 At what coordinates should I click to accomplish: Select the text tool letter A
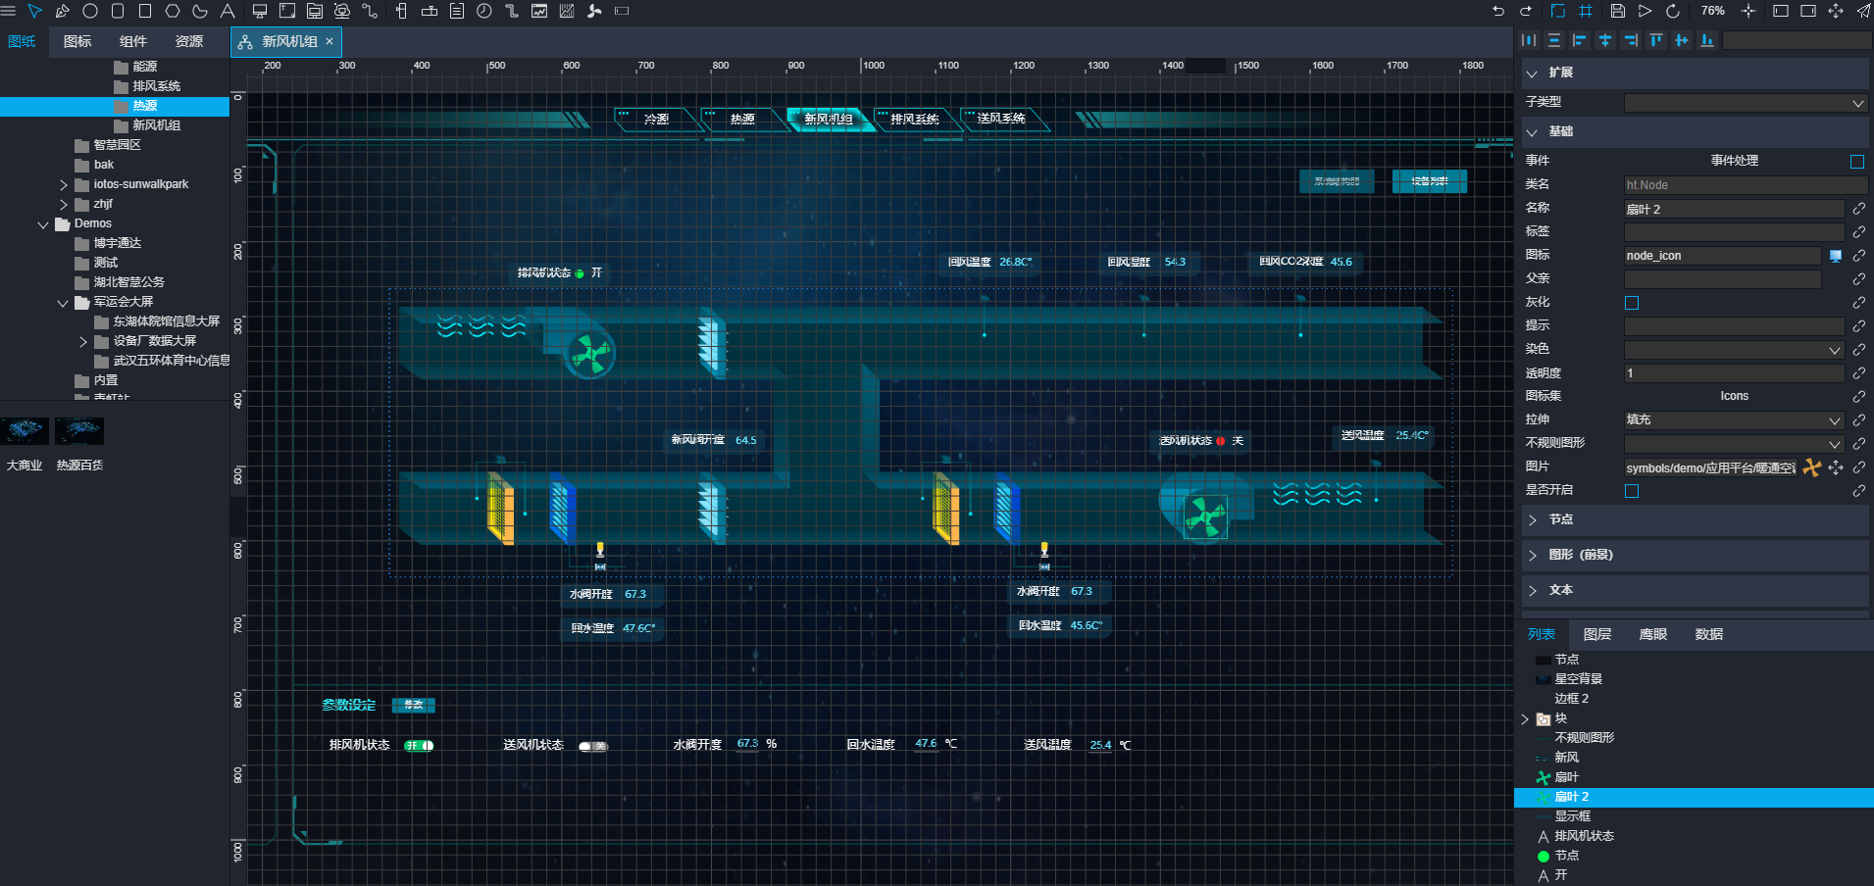pos(228,11)
